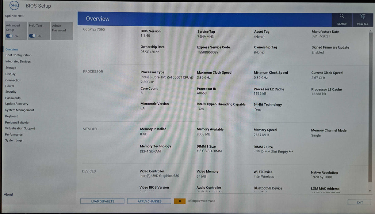Select Overview in the sidebar
This screenshot has width=375, height=214.
coord(12,49)
